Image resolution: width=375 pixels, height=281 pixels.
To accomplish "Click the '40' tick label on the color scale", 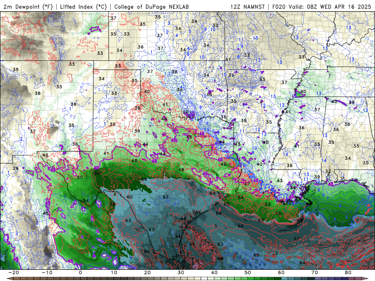I will point(214,273).
